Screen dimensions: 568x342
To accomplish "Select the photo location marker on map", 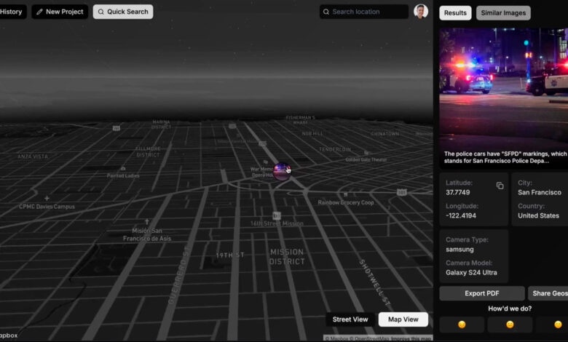I will point(282,172).
